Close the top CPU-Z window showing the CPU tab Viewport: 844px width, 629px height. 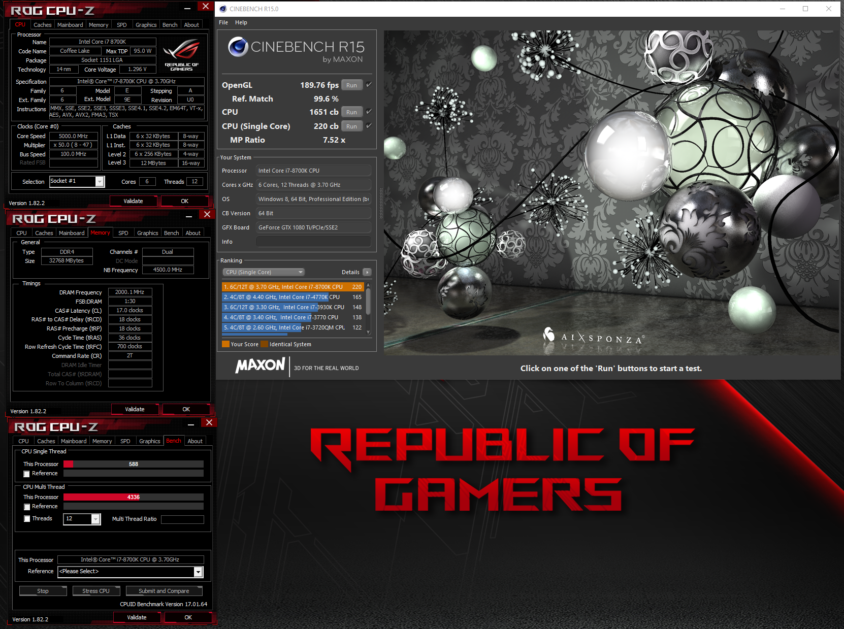pos(205,6)
